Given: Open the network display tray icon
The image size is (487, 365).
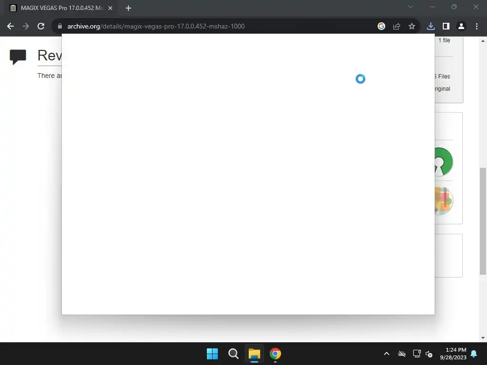Looking at the screenshot, I should point(417,354).
